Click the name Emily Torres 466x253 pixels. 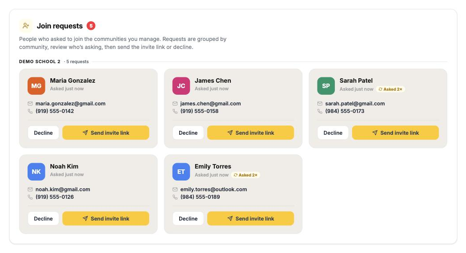tap(213, 166)
